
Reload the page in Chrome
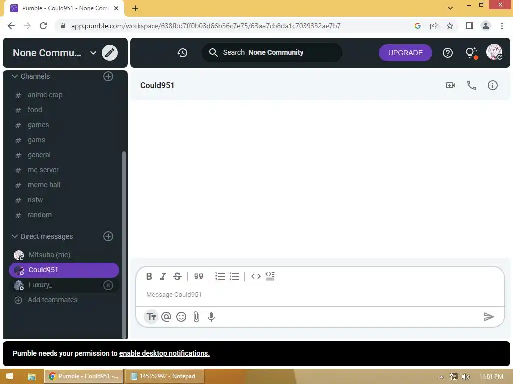point(43,26)
